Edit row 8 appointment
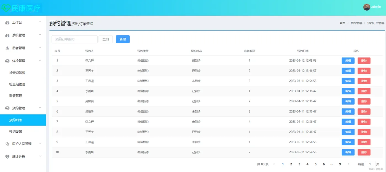 (348, 132)
